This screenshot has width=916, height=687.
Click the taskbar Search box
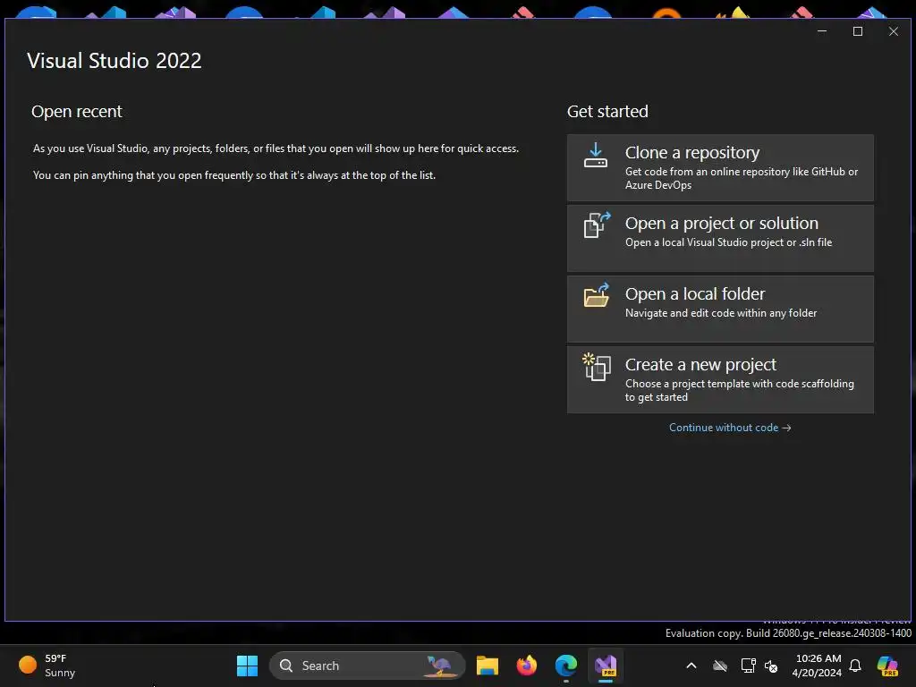pyautogui.click(x=367, y=666)
